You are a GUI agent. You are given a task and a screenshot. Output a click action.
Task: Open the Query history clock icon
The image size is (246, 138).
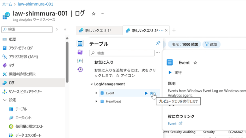80,69
